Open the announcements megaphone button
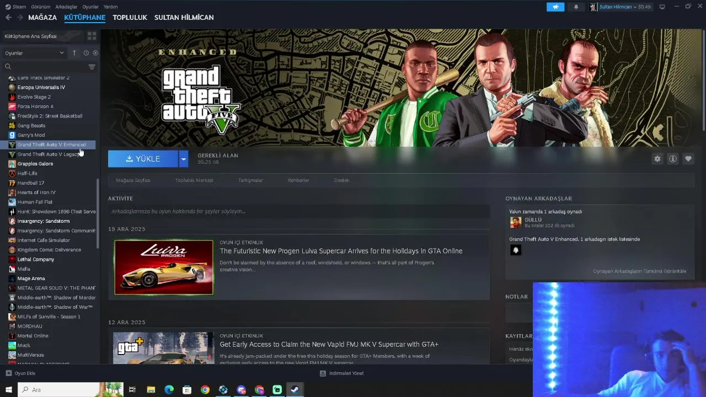The image size is (706, 397). (555, 7)
